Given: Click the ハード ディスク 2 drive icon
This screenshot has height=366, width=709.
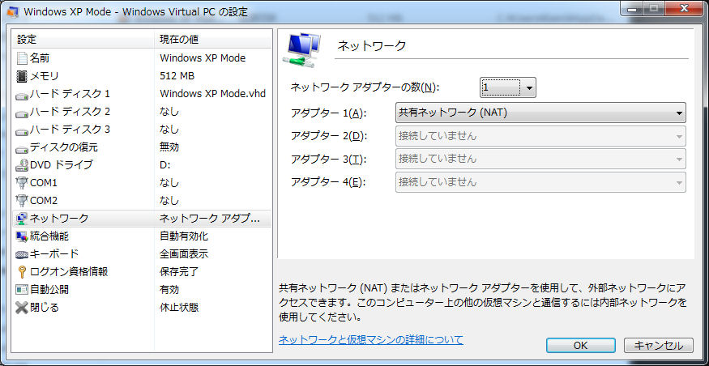Looking at the screenshot, I should pos(22,113).
